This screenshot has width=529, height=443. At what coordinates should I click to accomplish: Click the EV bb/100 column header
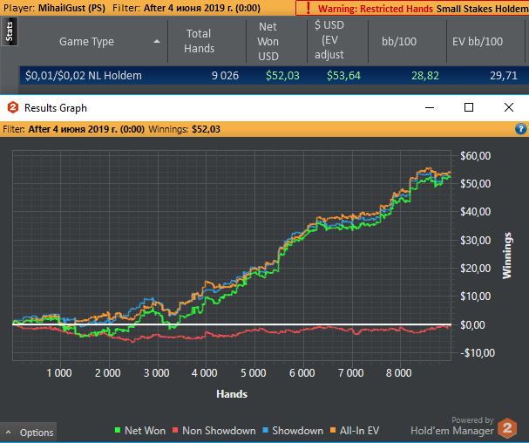(478, 41)
